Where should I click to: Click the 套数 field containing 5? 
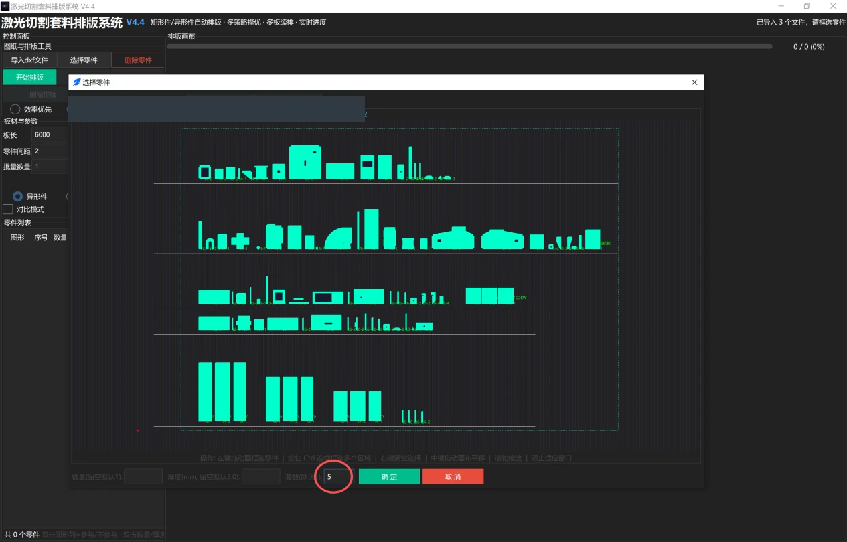tap(337, 476)
